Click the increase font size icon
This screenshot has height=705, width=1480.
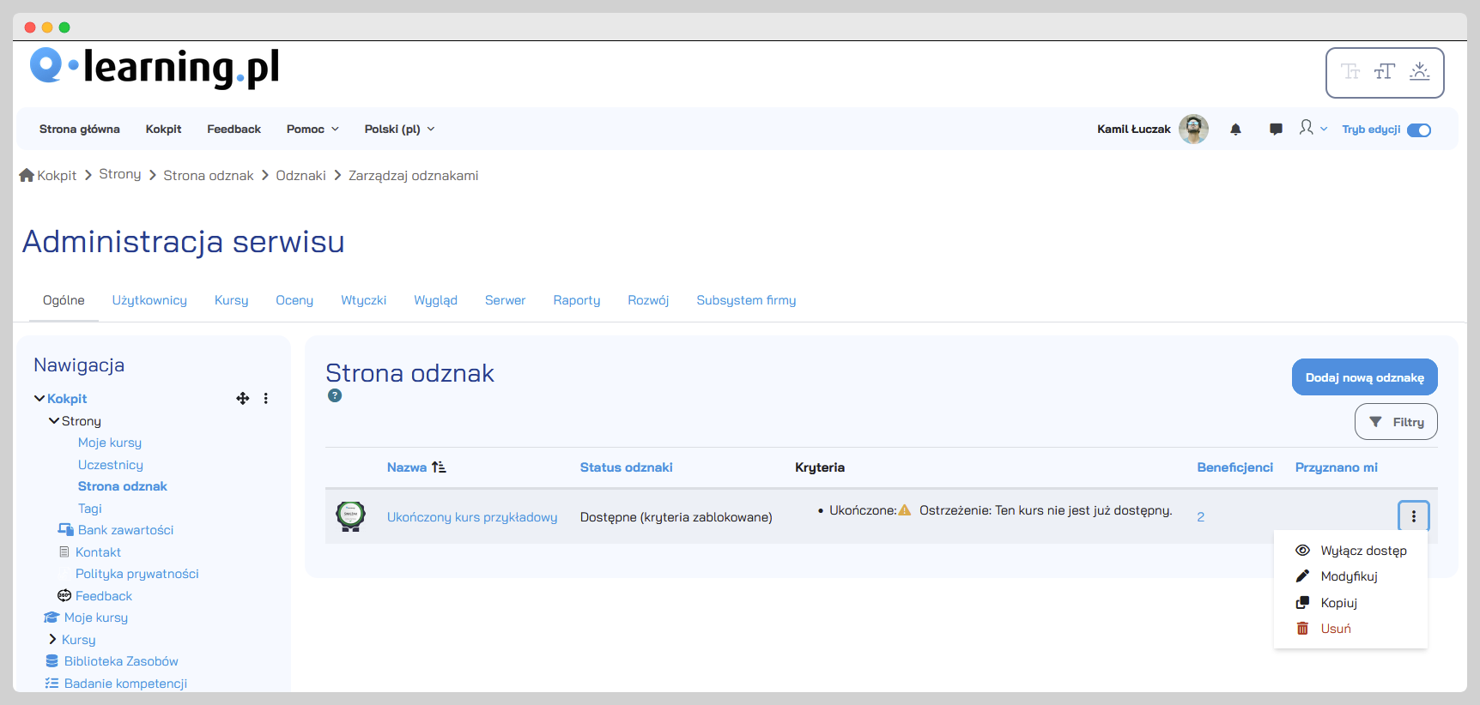(1384, 72)
